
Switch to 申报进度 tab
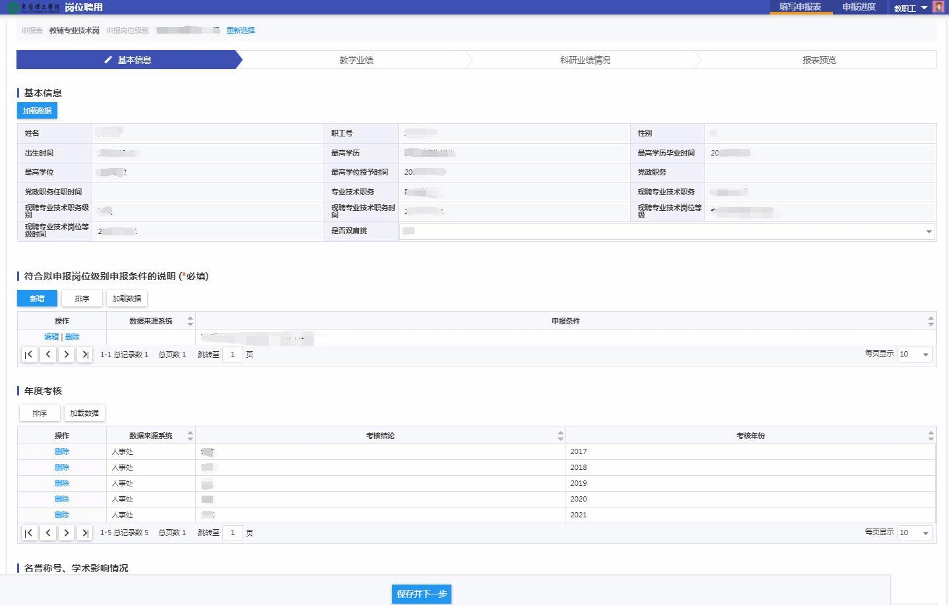[859, 7]
